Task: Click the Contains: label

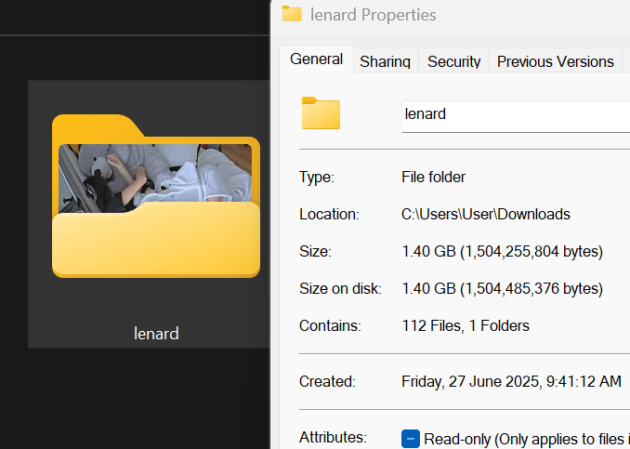Action: pyautogui.click(x=330, y=325)
